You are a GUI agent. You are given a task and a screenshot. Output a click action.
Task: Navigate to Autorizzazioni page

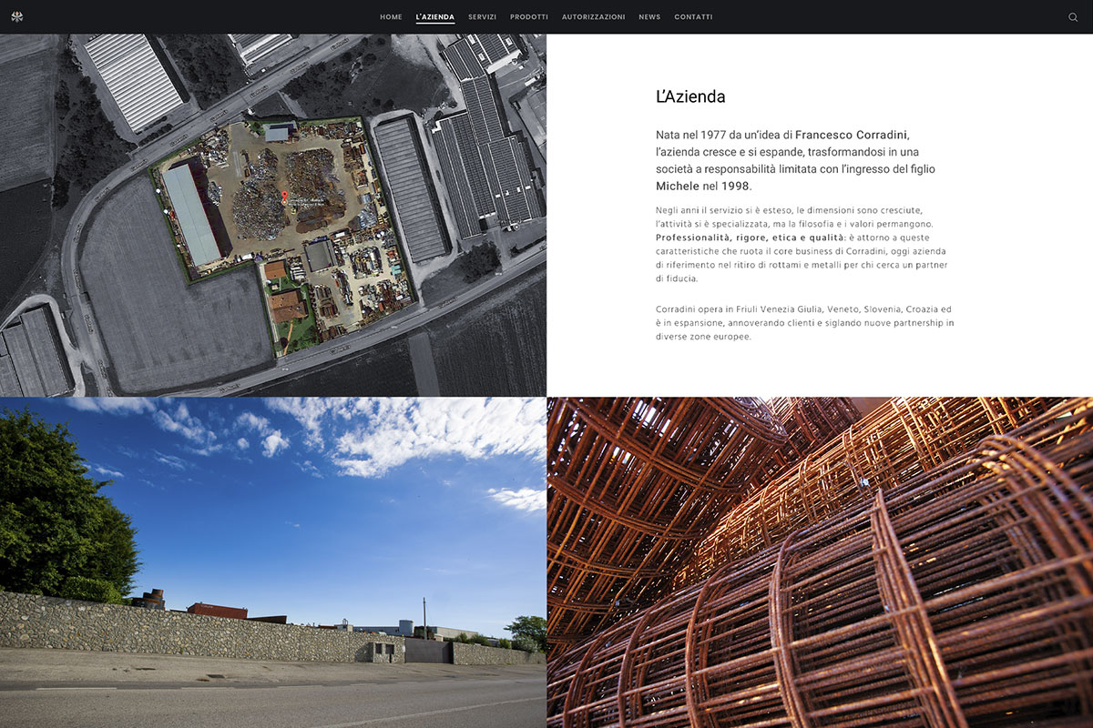click(x=593, y=17)
